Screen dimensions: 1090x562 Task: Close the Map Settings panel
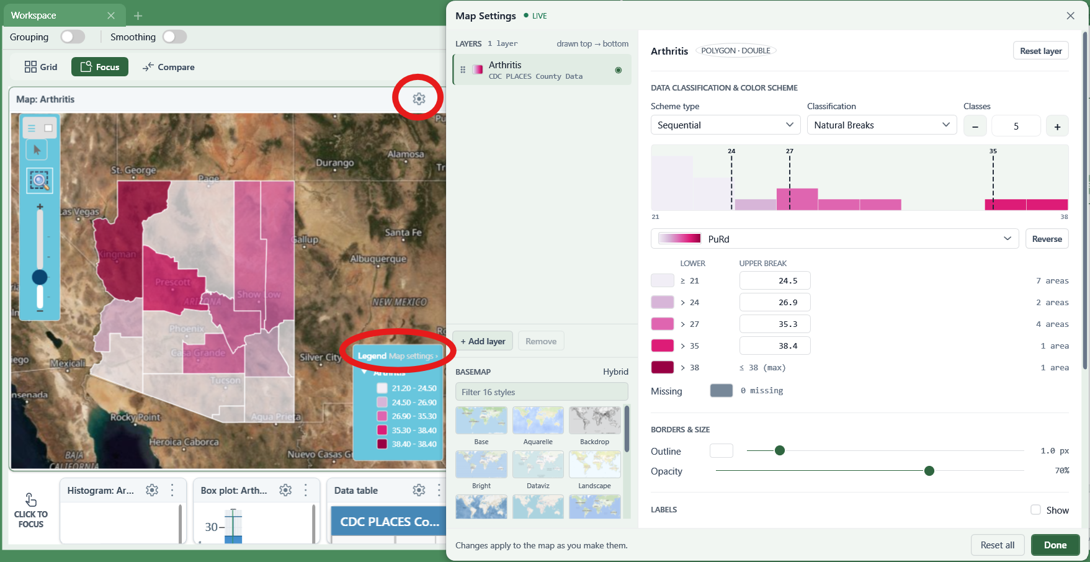(1070, 16)
